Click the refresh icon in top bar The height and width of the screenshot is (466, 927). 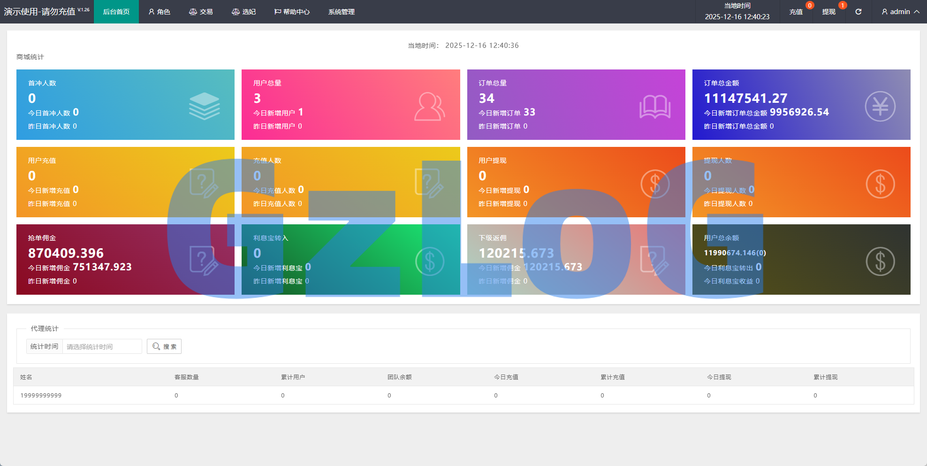coord(858,12)
